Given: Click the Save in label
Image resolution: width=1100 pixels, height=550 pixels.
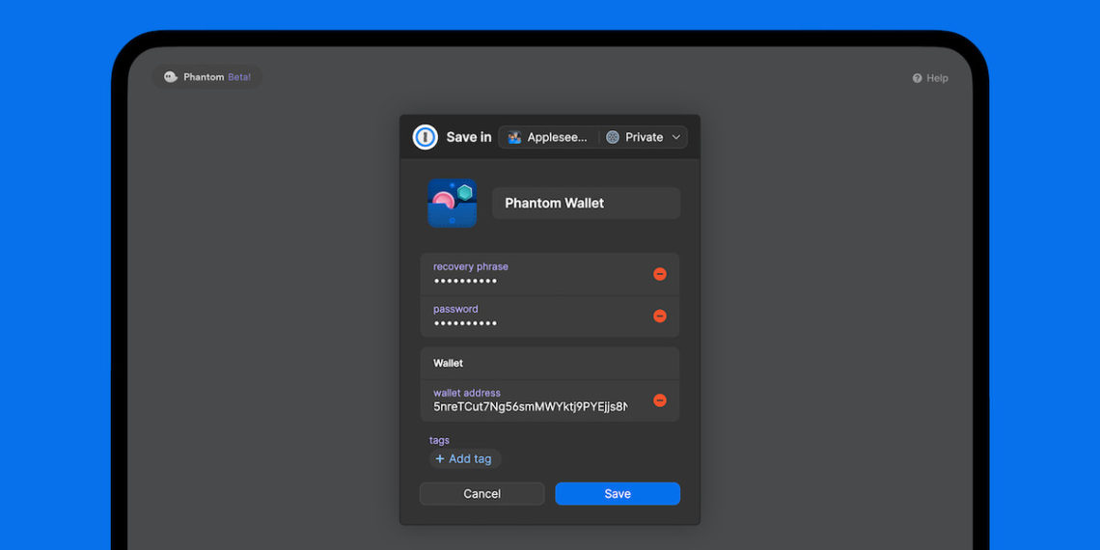Looking at the screenshot, I should click(x=469, y=137).
